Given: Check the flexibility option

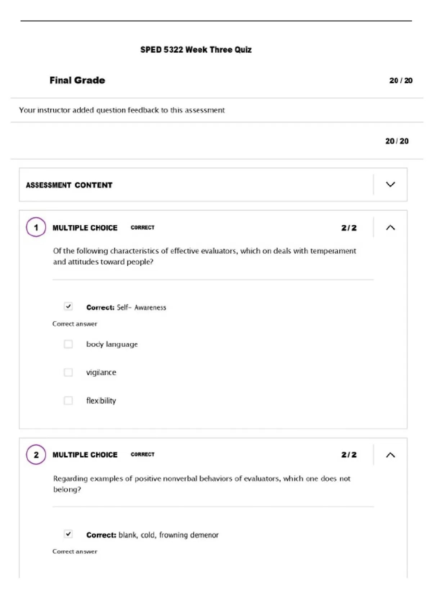Looking at the screenshot, I should (68, 400).
